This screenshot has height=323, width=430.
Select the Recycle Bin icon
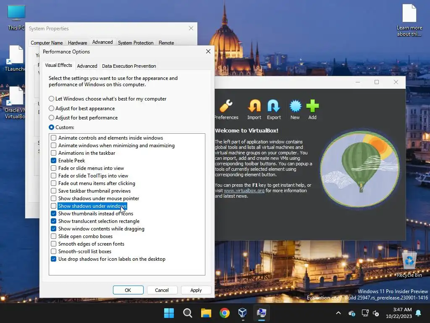click(x=409, y=264)
